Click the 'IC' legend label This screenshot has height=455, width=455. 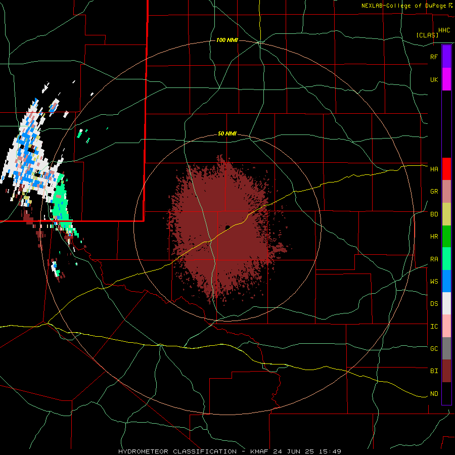coord(434,327)
